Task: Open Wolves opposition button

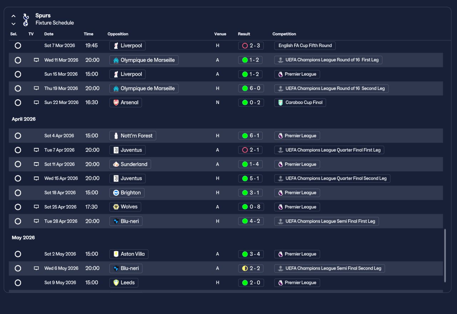Action: pyautogui.click(x=125, y=207)
